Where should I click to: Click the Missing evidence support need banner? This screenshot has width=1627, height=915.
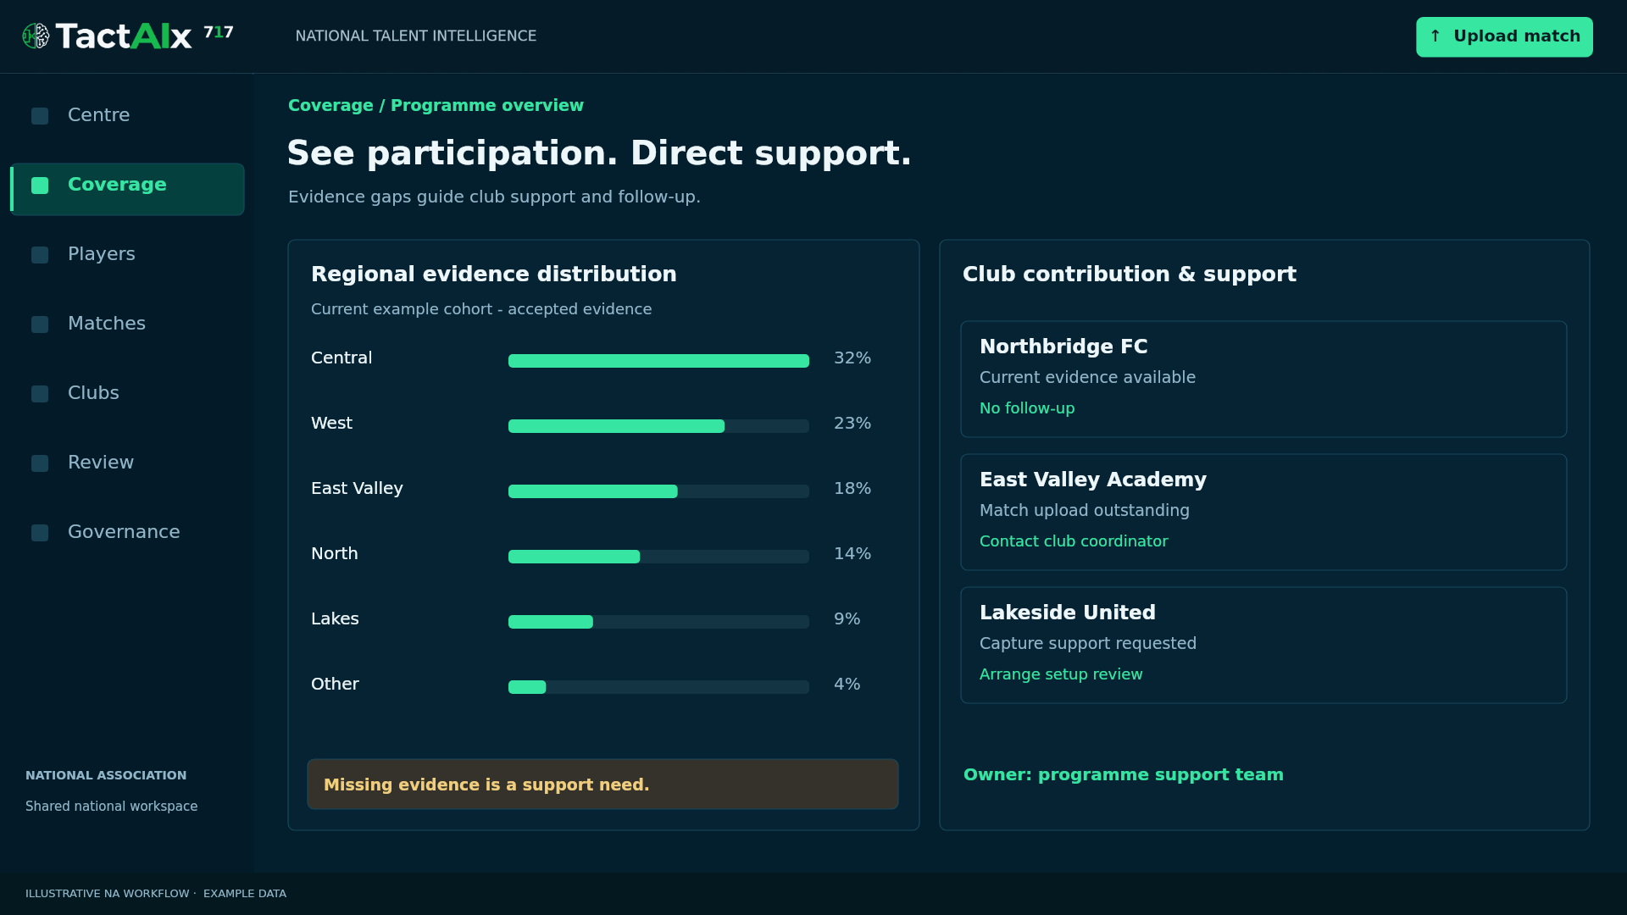(602, 785)
